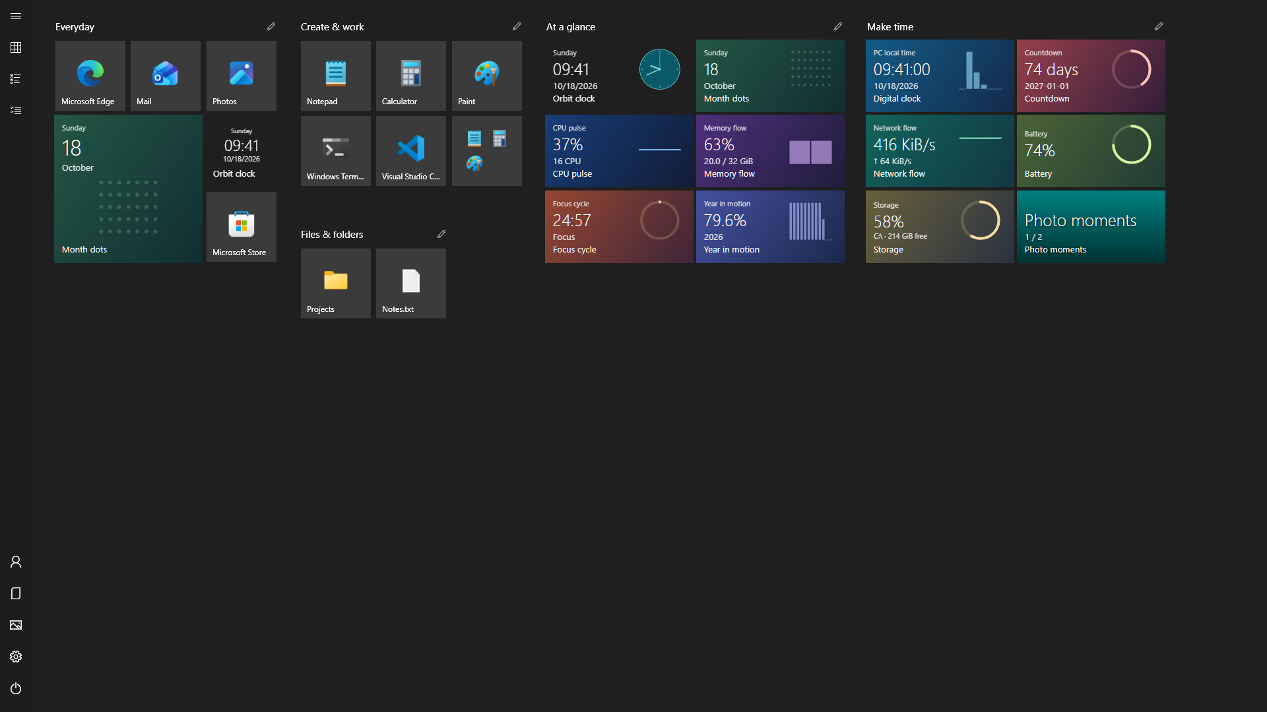1267x712 pixels.
Task: Edit the Files & folders group name
Action: click(x=441, y=234)
